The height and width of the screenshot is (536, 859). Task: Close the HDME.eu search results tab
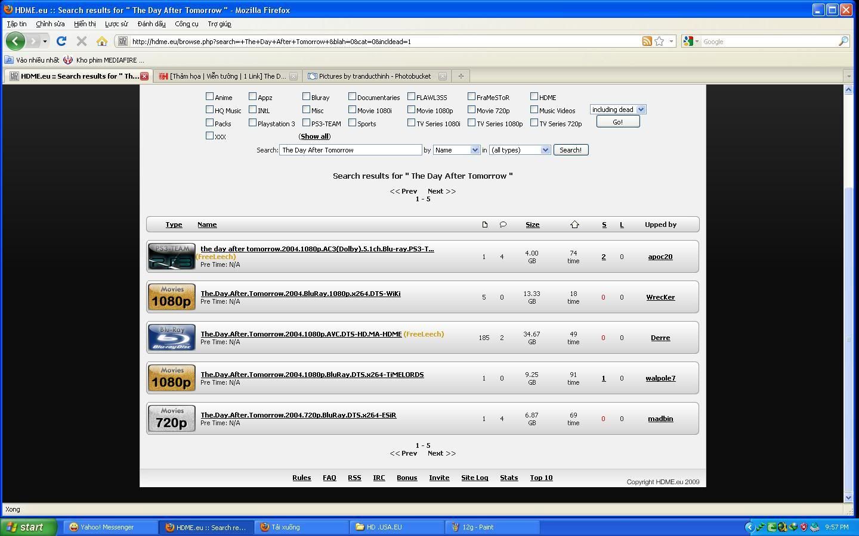click(144, 76)
